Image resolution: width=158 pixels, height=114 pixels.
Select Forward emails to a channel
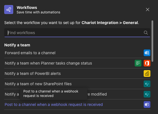point(77,53)
